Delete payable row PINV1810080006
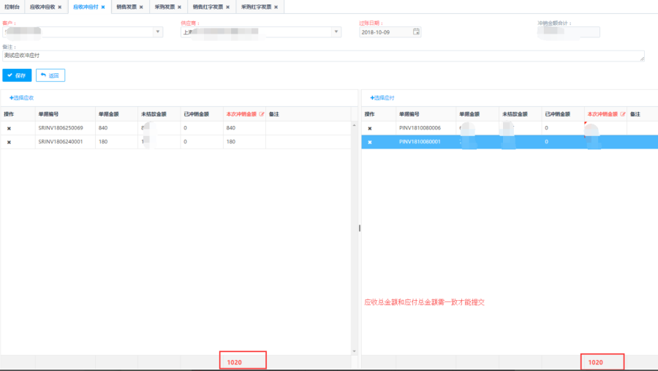Viewport: 658px width, 371px height. pyautogui.click(x=370, y=128)
